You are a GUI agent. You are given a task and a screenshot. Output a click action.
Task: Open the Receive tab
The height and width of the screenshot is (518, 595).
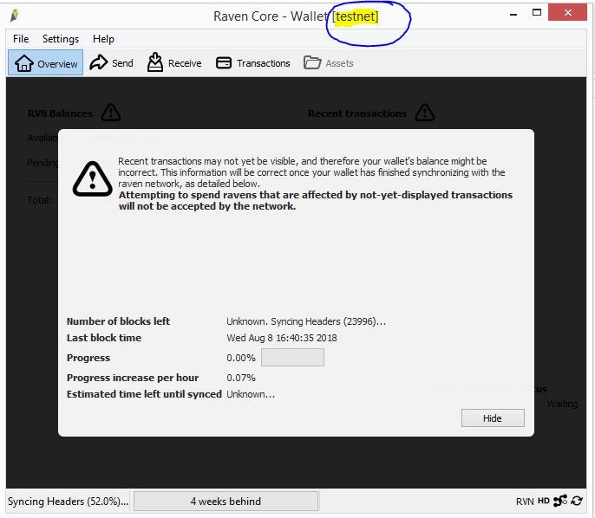click(174, 63)
